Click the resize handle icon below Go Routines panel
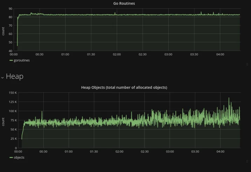The image size is (251, 172). coord(247,64)
